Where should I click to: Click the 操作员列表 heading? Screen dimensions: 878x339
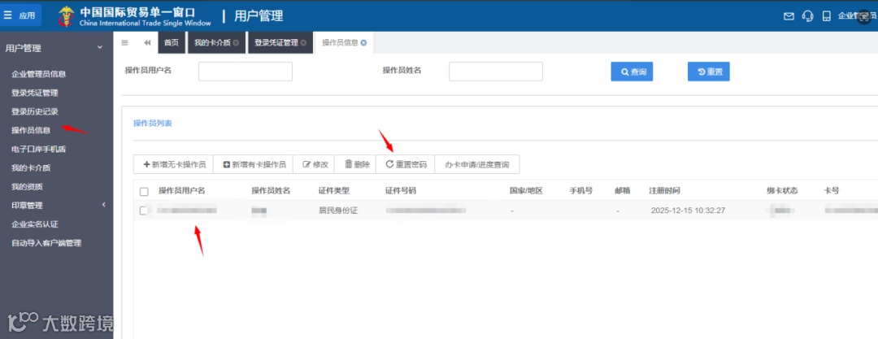(152, 124)
